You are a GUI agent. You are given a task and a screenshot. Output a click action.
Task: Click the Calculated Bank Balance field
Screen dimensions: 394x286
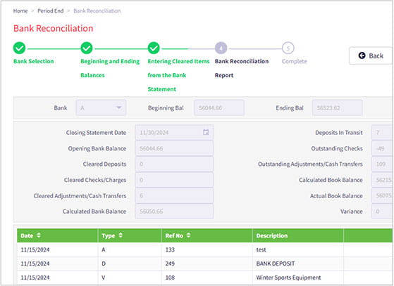[x=174, y=212]
